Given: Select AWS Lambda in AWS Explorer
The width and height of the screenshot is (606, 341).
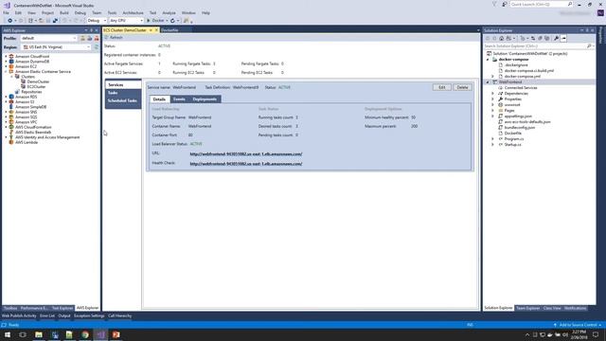Looking at the screenshot, I should click(x=27, y=142).
